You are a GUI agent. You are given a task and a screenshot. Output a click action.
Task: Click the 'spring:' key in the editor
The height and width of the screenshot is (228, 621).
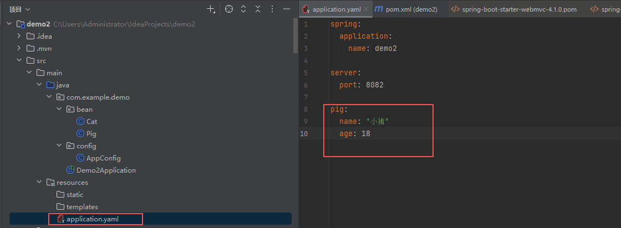tap(346, 24)
